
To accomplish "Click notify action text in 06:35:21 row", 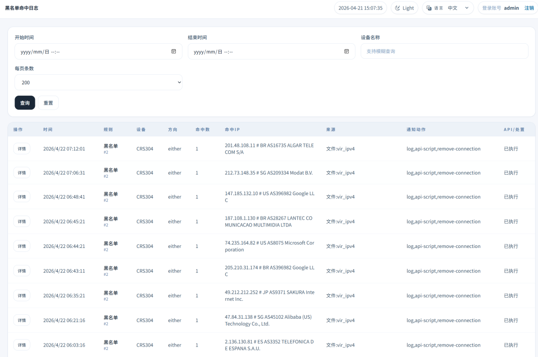I will pos(443,295).
